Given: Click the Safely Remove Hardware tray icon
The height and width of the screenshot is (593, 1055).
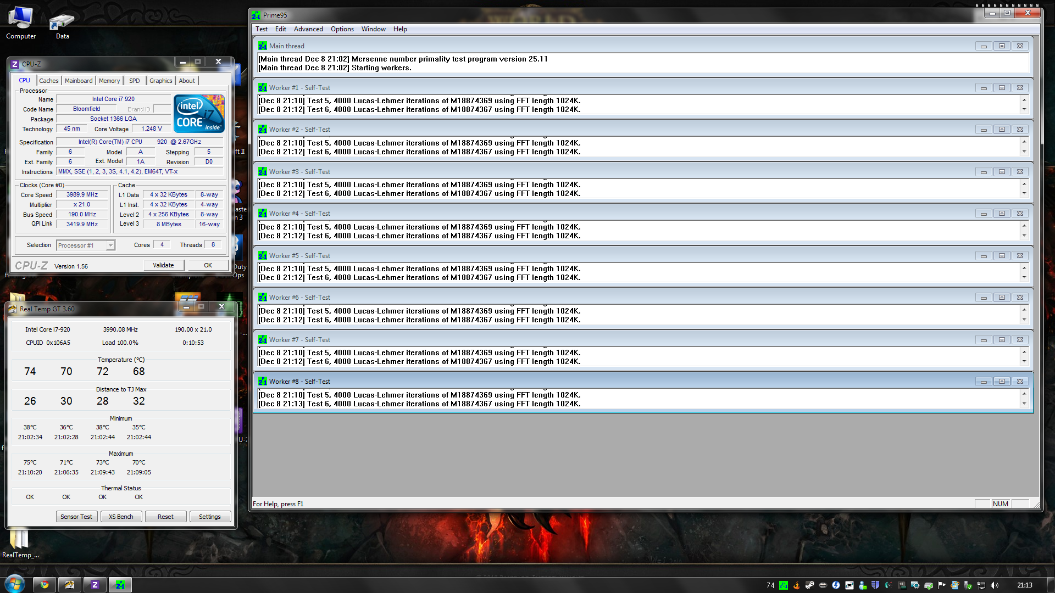Looking at the screenshot, I should tap(968, 585).
